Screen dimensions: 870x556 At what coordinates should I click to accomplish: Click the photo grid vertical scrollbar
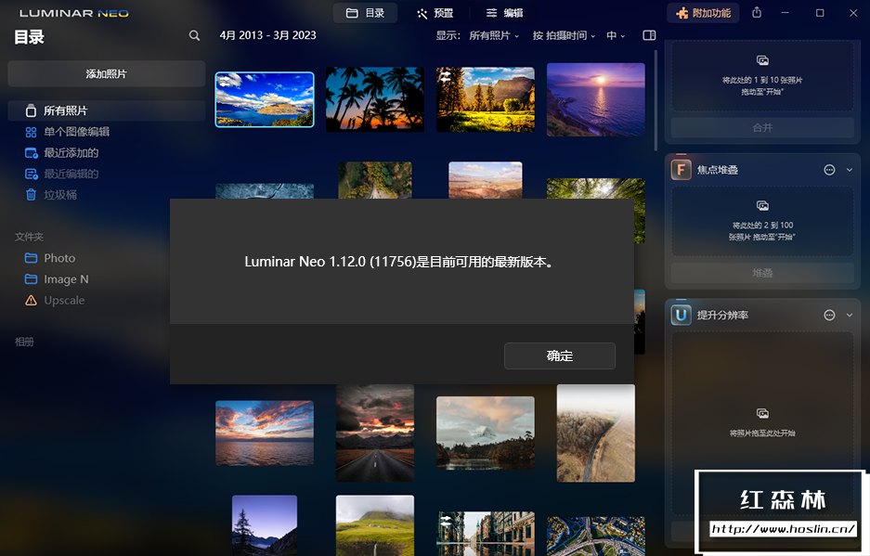pos(656,100)
